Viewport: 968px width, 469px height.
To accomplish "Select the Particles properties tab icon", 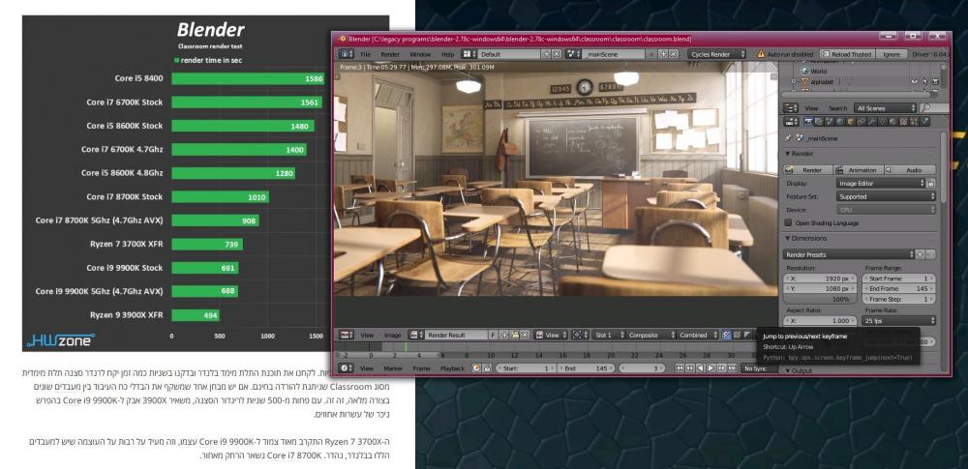I will pos(914,122).
